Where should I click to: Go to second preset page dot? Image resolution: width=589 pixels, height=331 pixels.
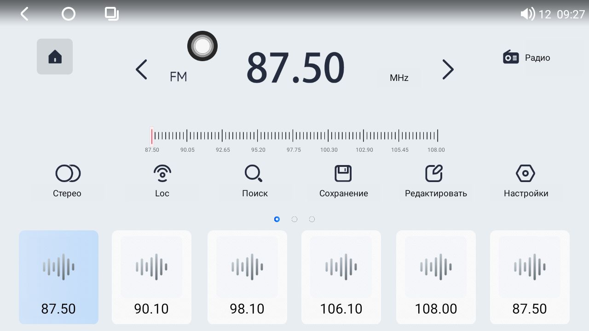pos(294,219)
